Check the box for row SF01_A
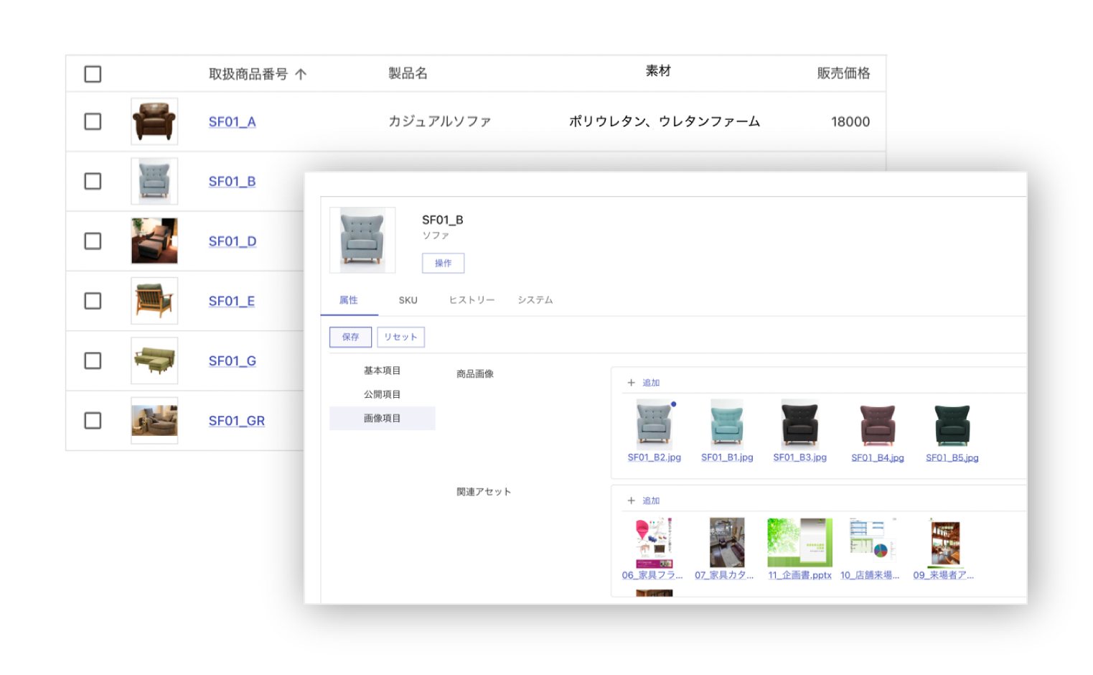This screenshot has height=675, width=1093. click(x=93, y=121)
